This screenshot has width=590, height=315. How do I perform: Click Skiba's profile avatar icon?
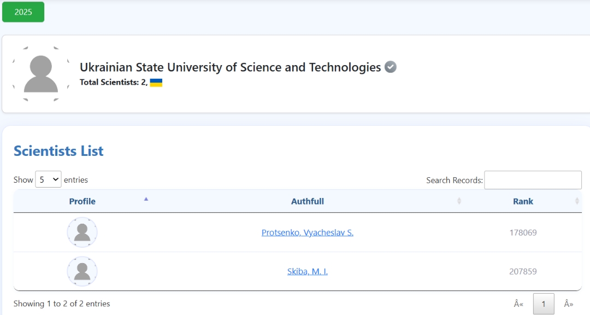(x=82, y=271)
